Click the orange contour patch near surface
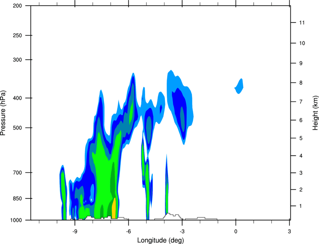319x244 pixels. pyautogui.click(x=114, y=208)
